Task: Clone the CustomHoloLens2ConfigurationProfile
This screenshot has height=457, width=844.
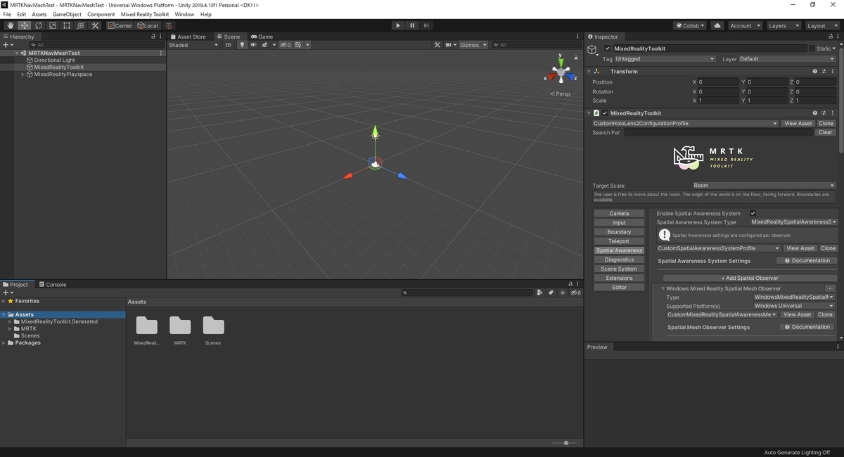Action: click(826, 123)
